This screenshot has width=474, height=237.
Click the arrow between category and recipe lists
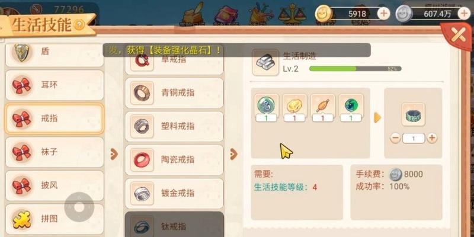click(x=114, y=154)
